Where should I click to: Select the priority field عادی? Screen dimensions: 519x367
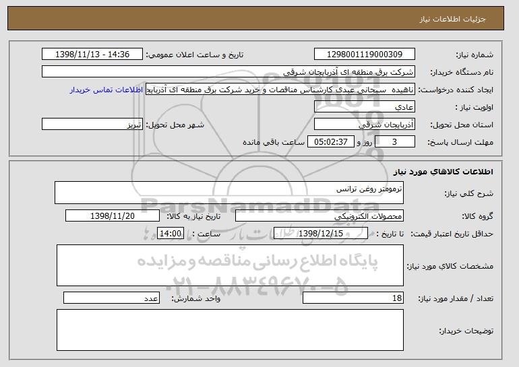pyautogui.click(x=365, y=107)
